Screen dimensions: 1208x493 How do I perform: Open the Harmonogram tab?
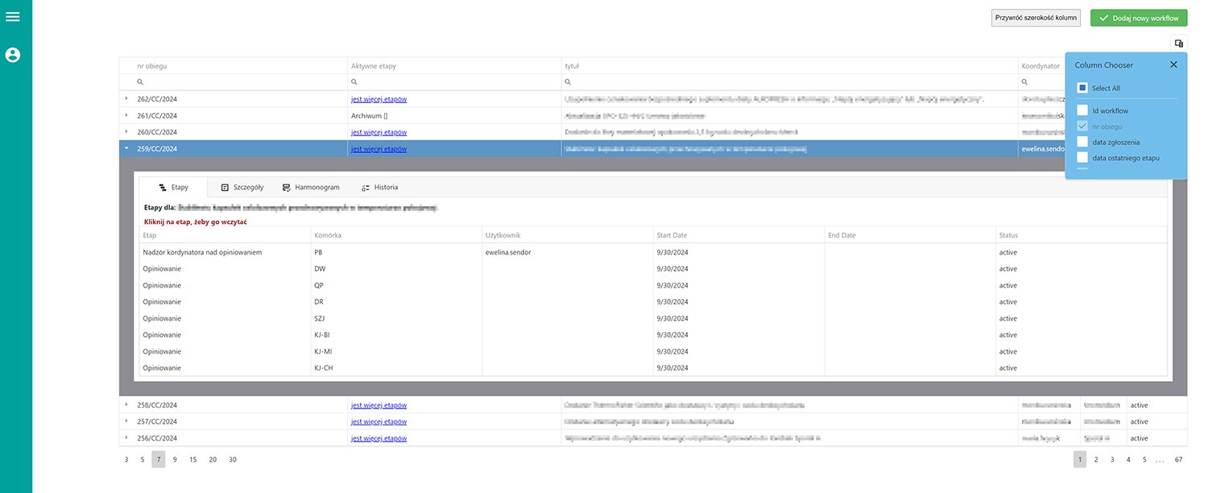(x=311, y=187)
